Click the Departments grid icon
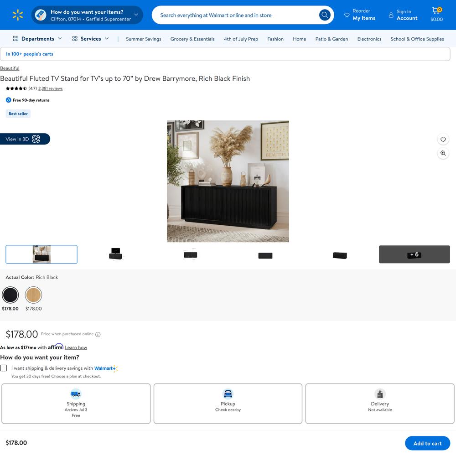This screenshot has width=456, height=456. [16, 39]
